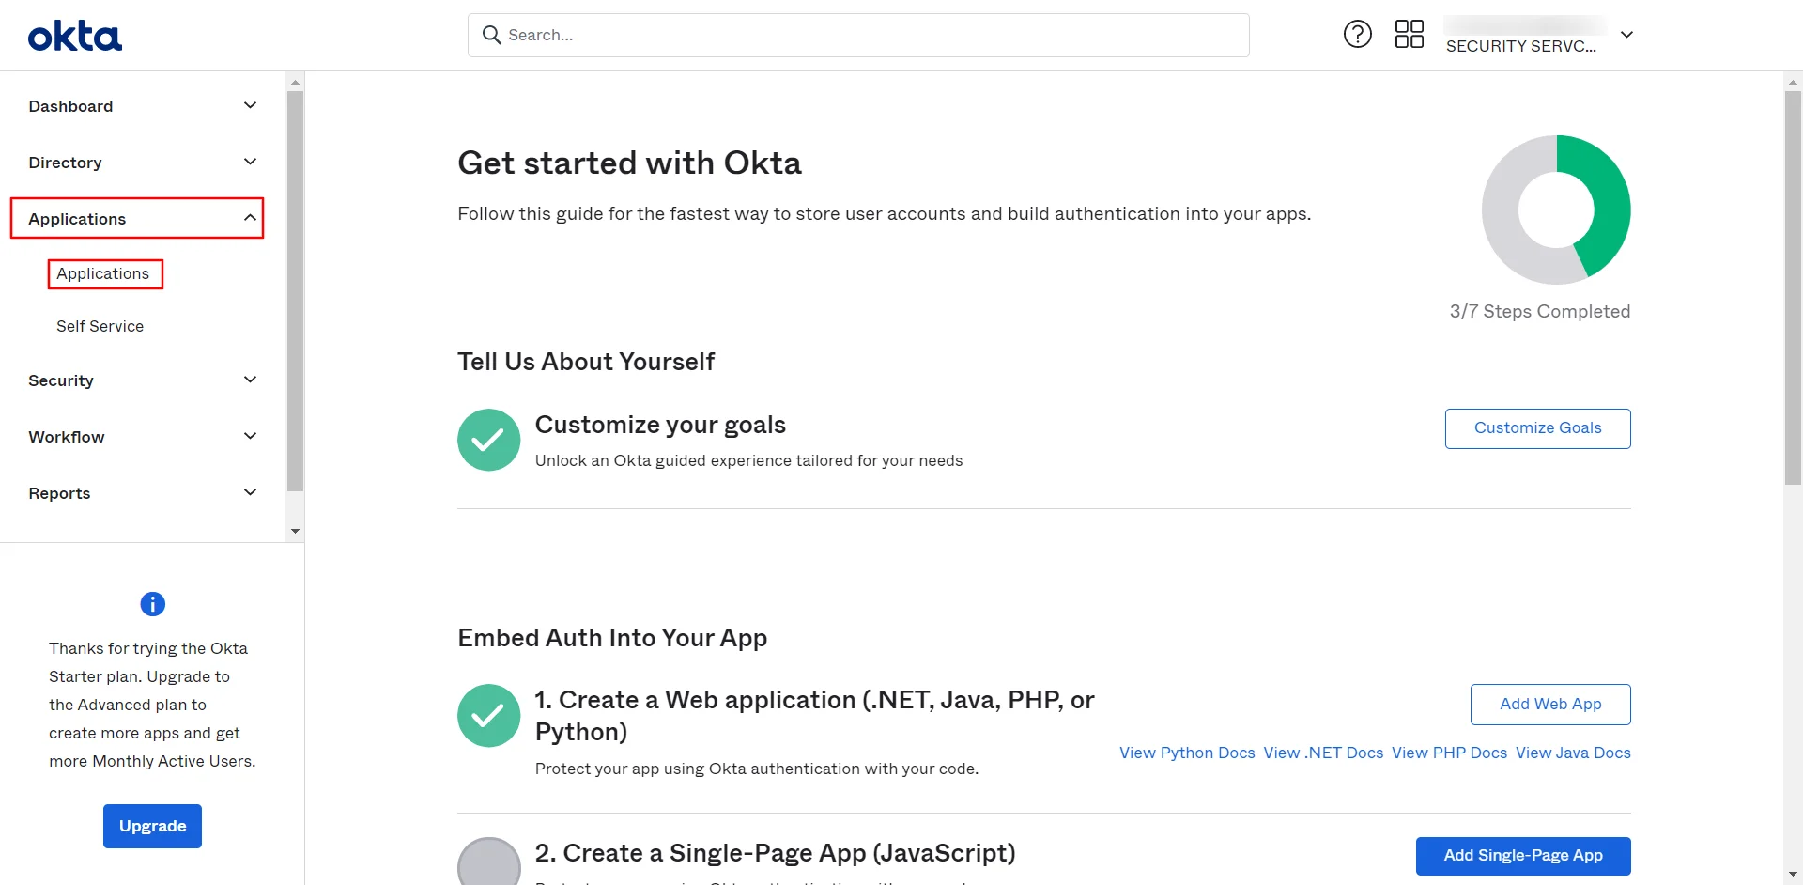The height and width of the screenshot is (885, 1803).
Task: Click the checkmark for Create a Web application step
Action: tap(488, 715)
